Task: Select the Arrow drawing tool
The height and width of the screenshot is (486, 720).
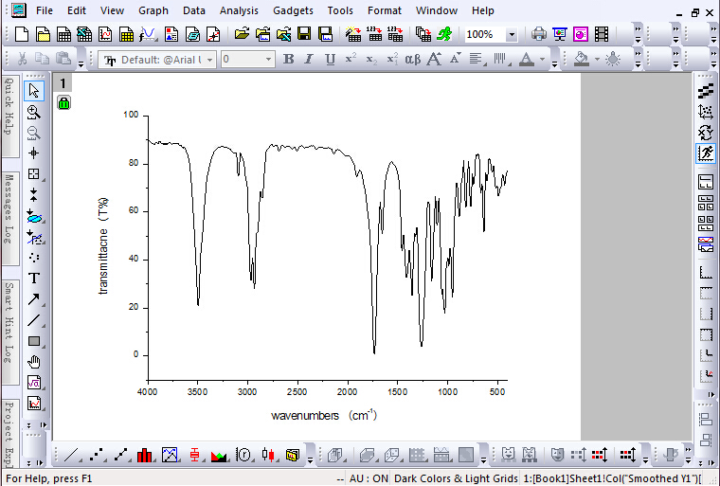Action: coord(34,299)
